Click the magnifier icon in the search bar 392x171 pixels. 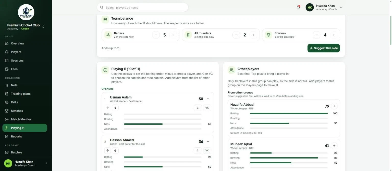pos(102,7)
